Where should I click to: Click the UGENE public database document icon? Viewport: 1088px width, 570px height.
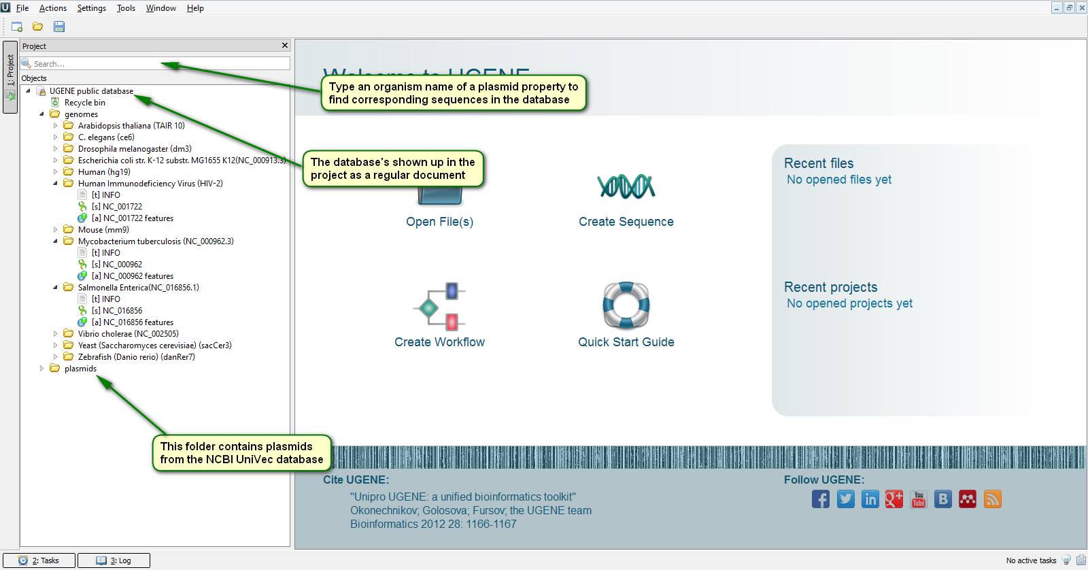pyautogui.click(x=41, y=91)
